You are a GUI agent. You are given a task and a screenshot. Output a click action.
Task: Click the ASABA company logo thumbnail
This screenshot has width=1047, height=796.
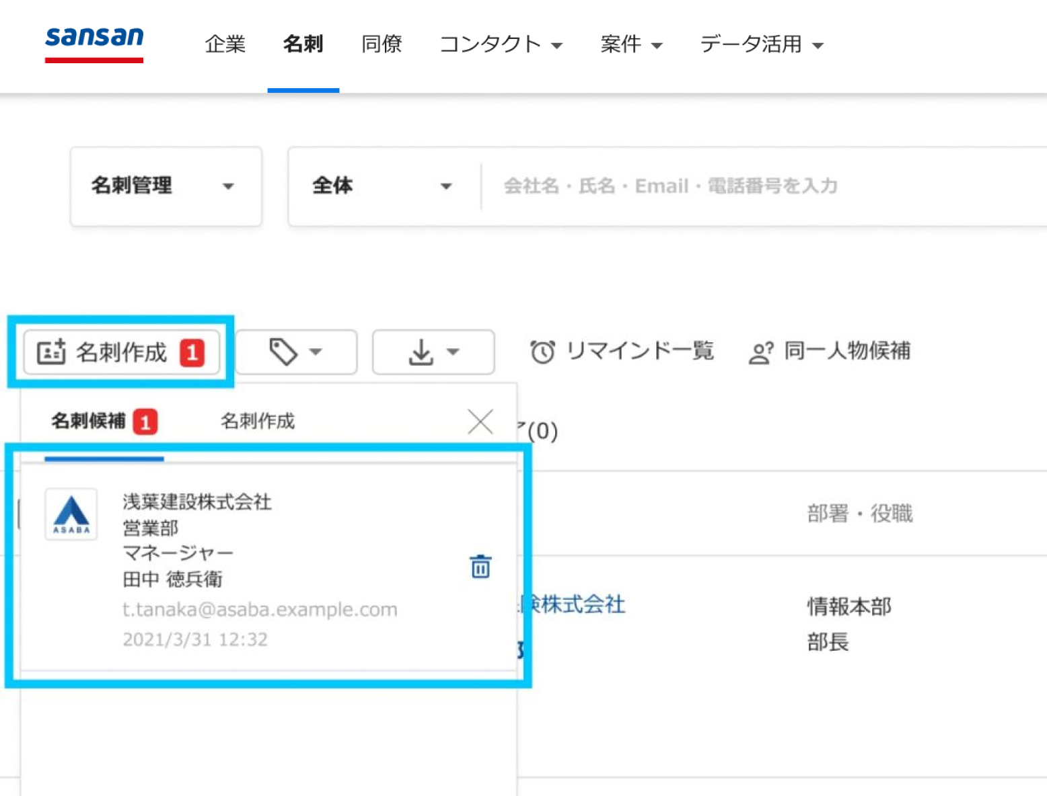[71, 514]
